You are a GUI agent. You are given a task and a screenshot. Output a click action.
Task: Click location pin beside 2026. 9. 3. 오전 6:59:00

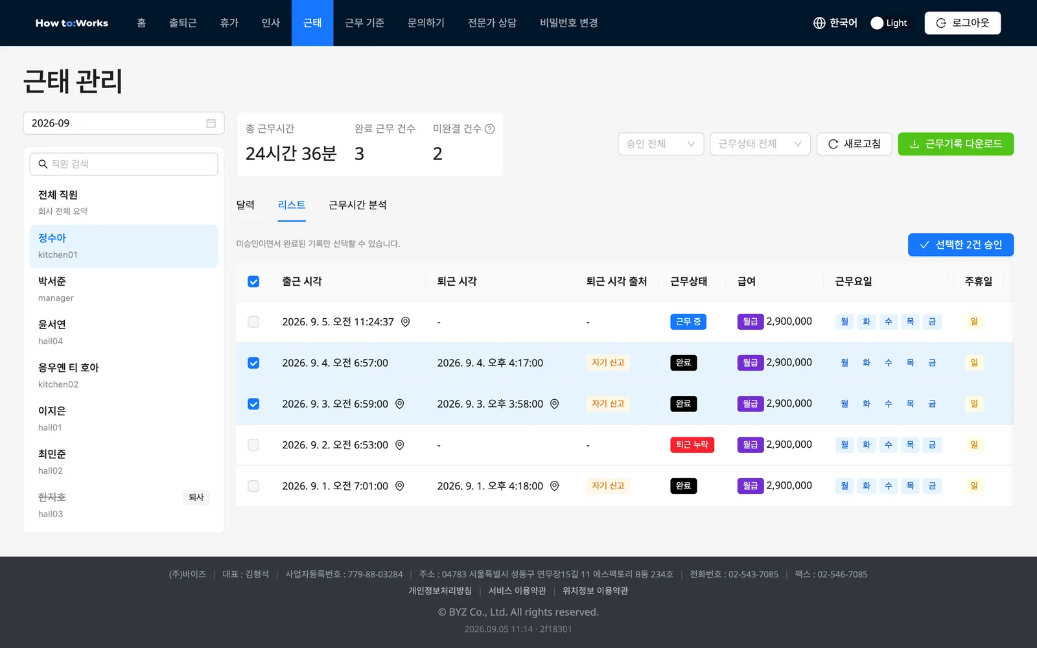tap(400, 404)
